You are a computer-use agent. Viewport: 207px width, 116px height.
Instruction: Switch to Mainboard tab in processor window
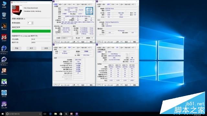(65, 4)
